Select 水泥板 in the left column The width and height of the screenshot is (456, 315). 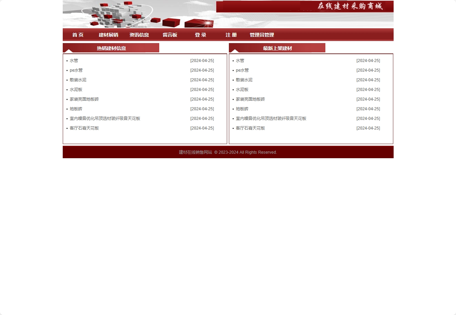click(x=76, y=89)
